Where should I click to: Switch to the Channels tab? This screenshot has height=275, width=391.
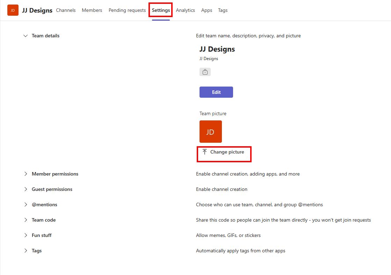point(66,10)
